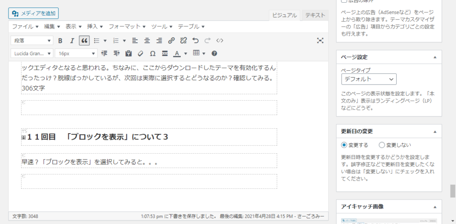Select the 変更しない radio button
Viewport: 456px width, 224px height.
click(x=382, y=145)
